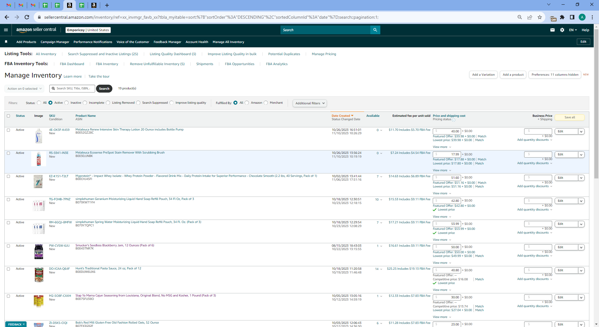
Task: Select the All status radio button
Action: [x=39, y=103]
